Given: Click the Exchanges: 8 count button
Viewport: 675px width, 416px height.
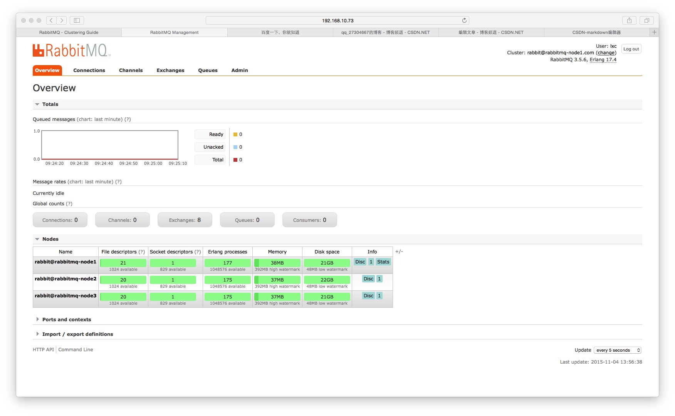Looking at the screenshot, I should tap(185, 220).
